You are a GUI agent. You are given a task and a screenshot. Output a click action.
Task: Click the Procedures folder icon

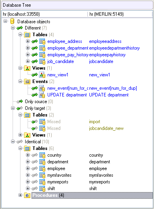(x=27, y=195)
